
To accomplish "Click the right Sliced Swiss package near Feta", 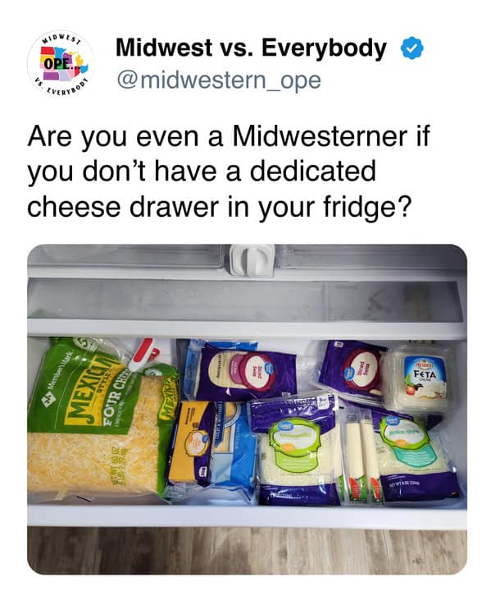I will click(x=354, y=368).
